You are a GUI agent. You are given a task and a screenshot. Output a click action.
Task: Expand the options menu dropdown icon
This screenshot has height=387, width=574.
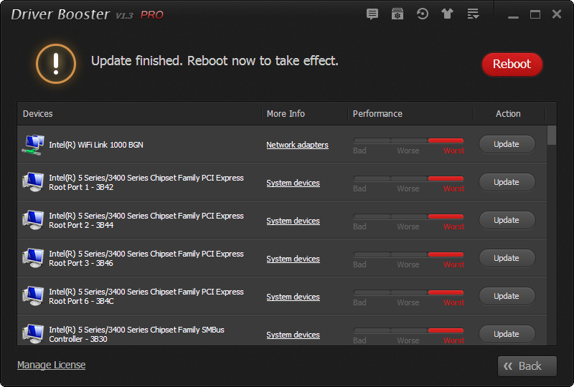(x=473, y=14)
